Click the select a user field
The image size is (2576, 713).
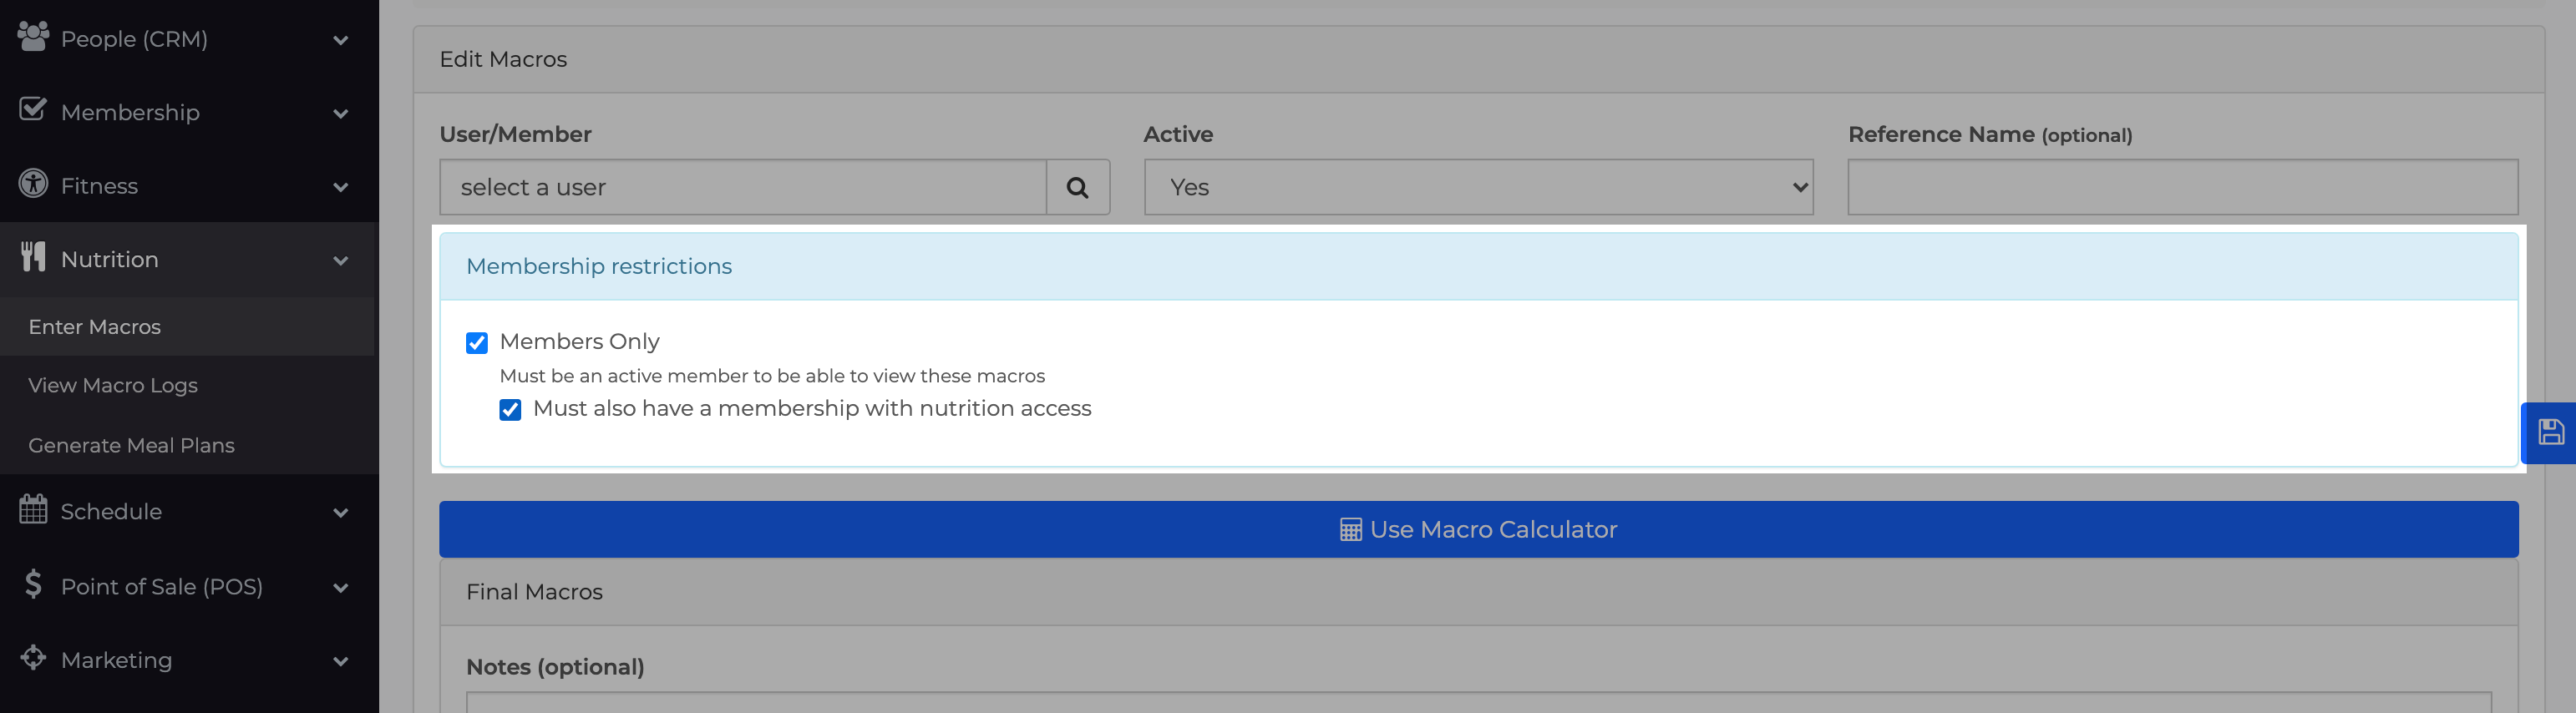pyautogui.click(x=743, y=187)
